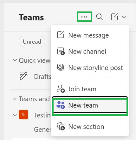
Task: Collapse the Testing team chevron
Action: (15, 115)
